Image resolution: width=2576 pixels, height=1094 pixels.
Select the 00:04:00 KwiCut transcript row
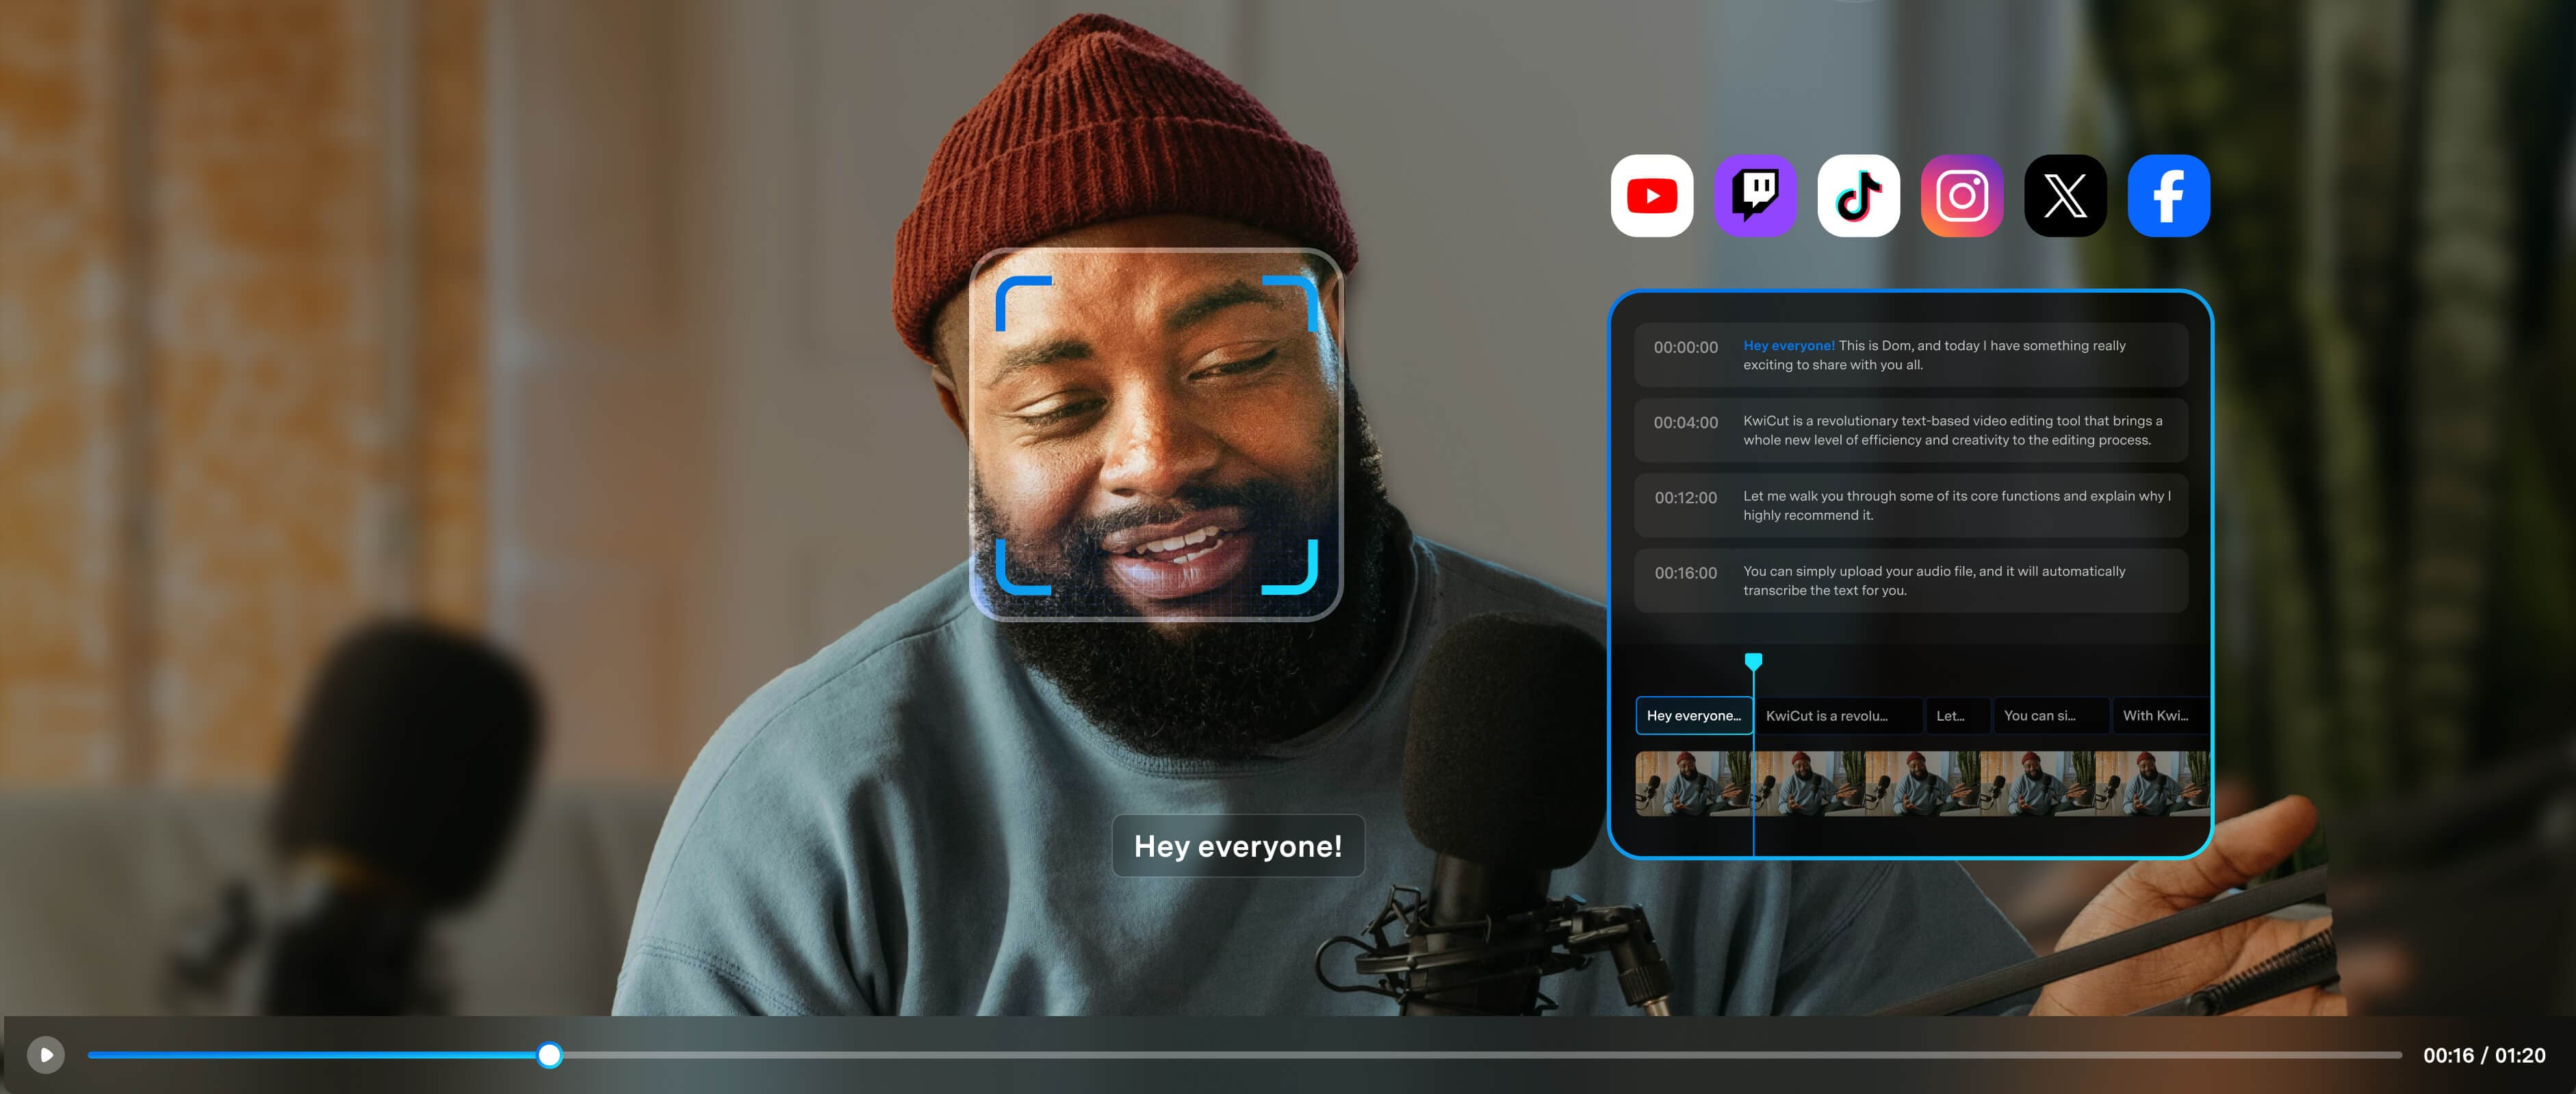(x=1911, y=429)
